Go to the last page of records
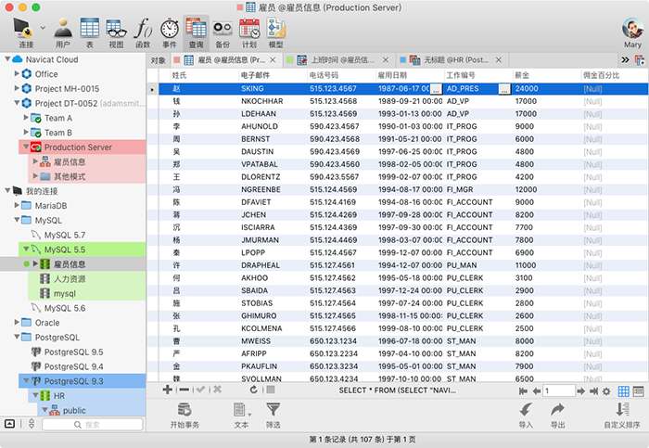649x448 pixels. (x=594, y=391)
